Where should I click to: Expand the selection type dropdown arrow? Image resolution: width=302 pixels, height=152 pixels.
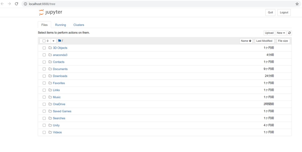click(54, 41)
